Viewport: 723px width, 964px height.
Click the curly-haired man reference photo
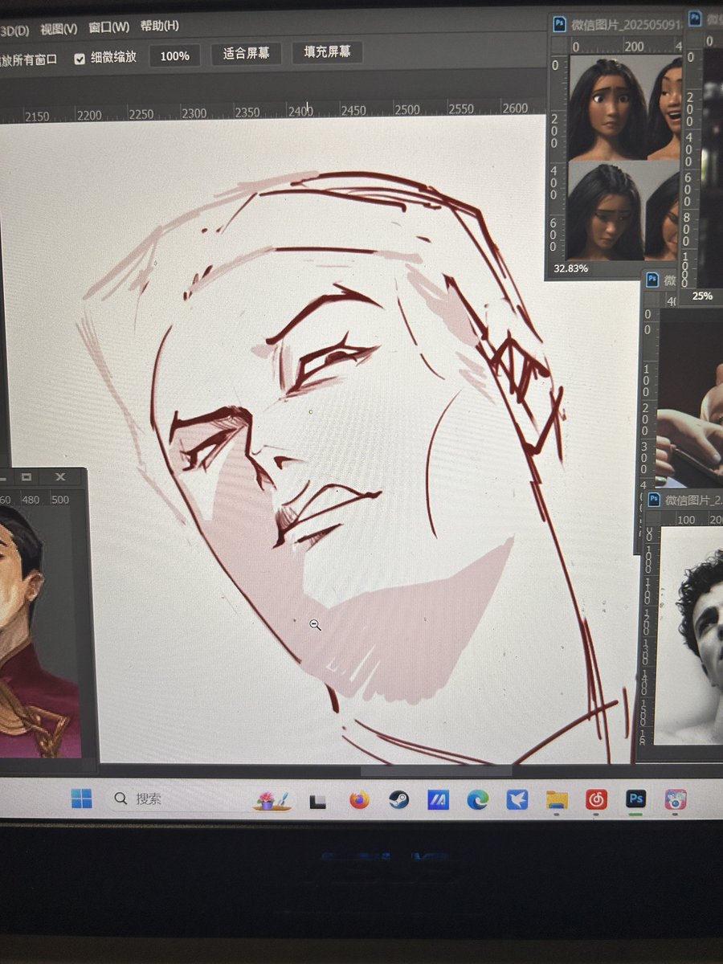point(690,635)
